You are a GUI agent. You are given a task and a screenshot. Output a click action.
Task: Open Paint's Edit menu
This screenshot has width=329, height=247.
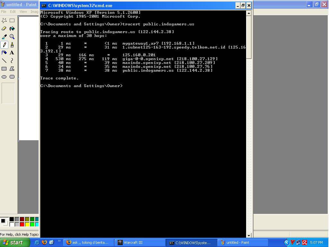point(13,12)
